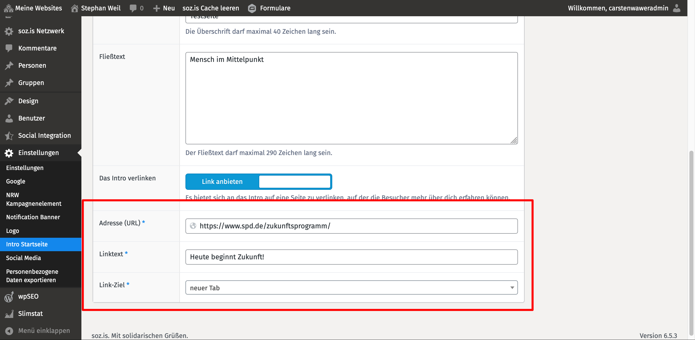Open Kommentare via its speech bubble icon
This screenshot has width=695, height=340.
[x=9, y=48]
